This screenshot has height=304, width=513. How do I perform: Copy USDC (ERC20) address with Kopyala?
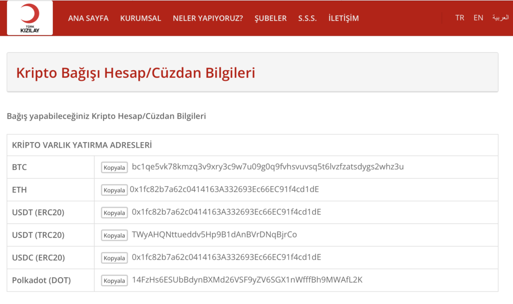coord(114,258)
